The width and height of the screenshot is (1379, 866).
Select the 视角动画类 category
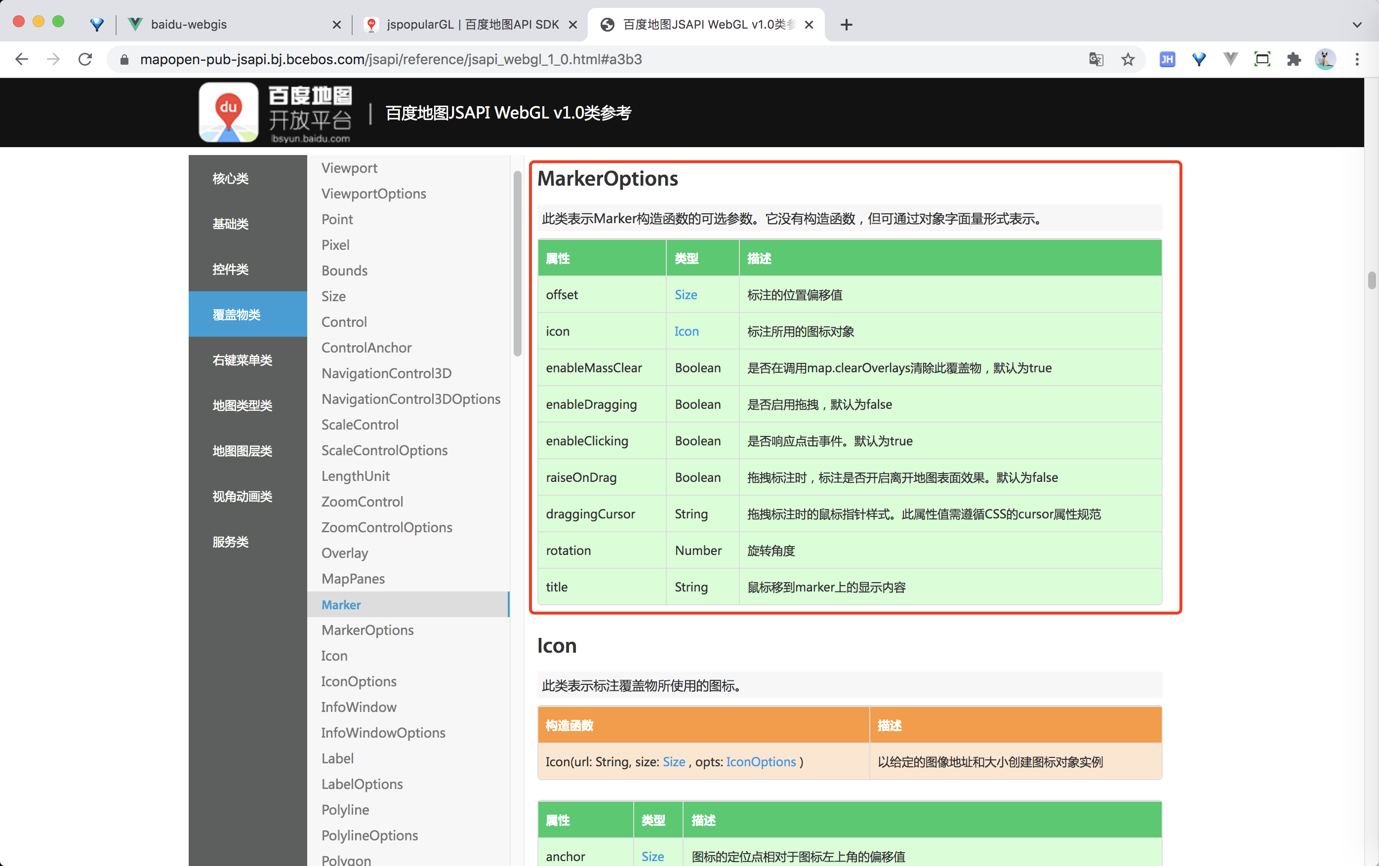point(247,496)
